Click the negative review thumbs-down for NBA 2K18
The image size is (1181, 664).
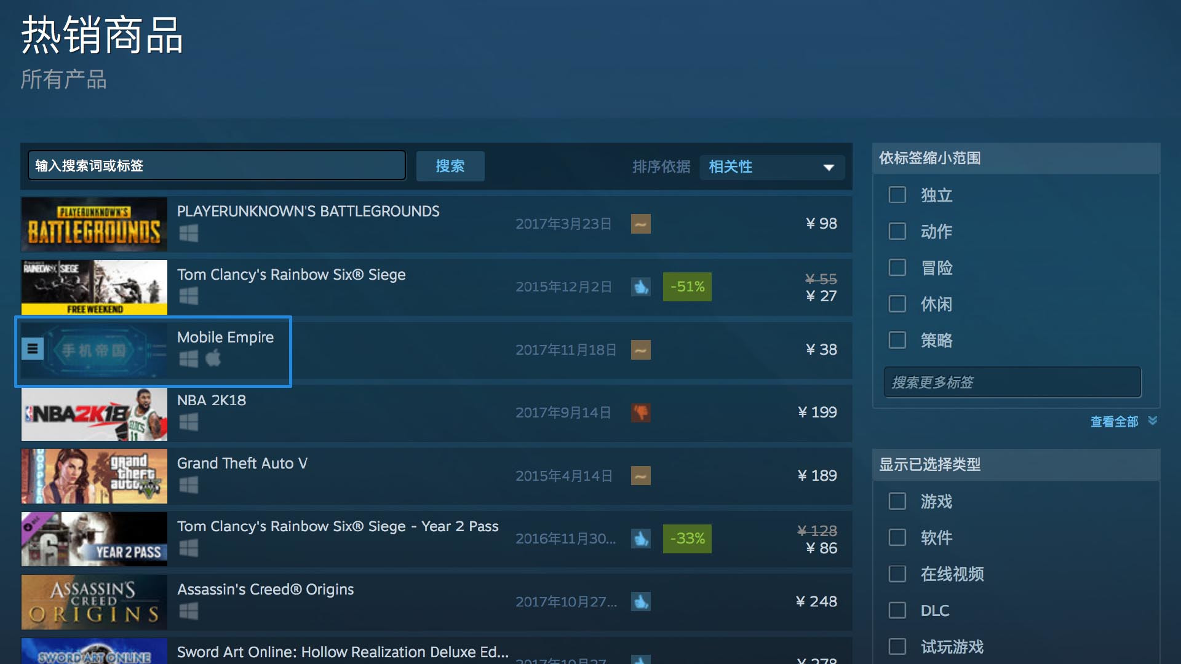(x=641, y=413)
